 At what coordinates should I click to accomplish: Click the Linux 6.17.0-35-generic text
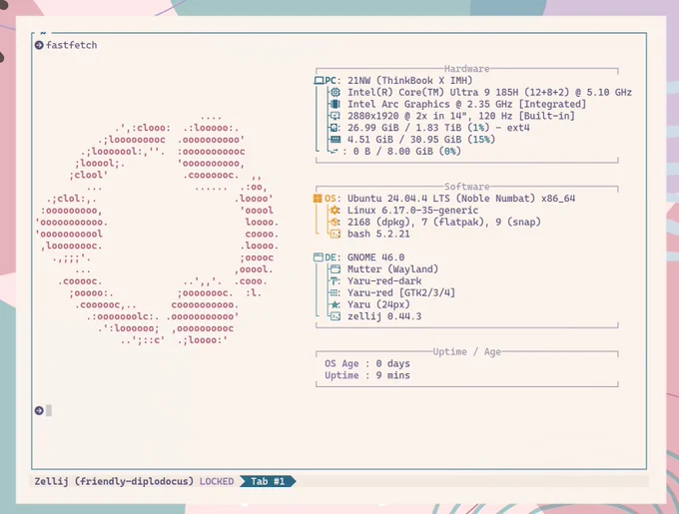point(412,211)
